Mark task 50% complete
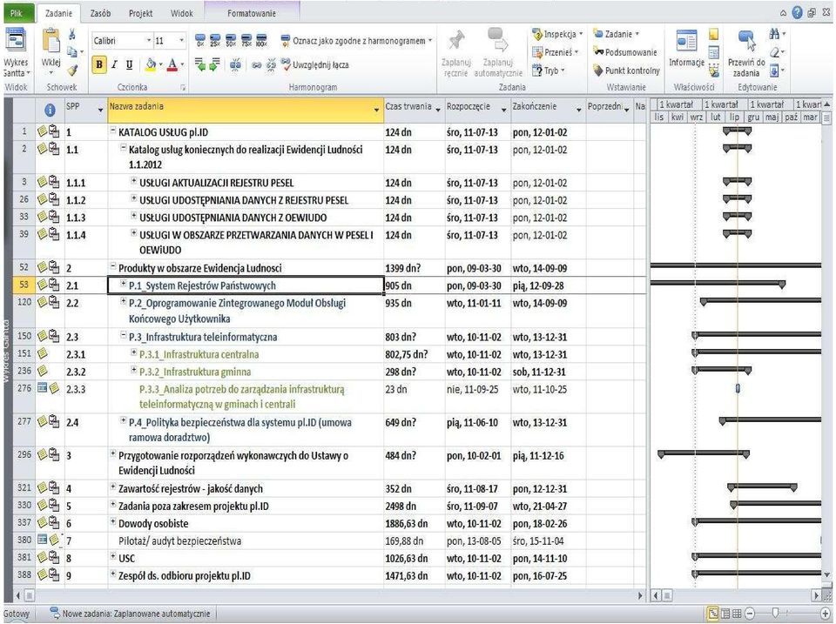 click(x=231, y=41)
